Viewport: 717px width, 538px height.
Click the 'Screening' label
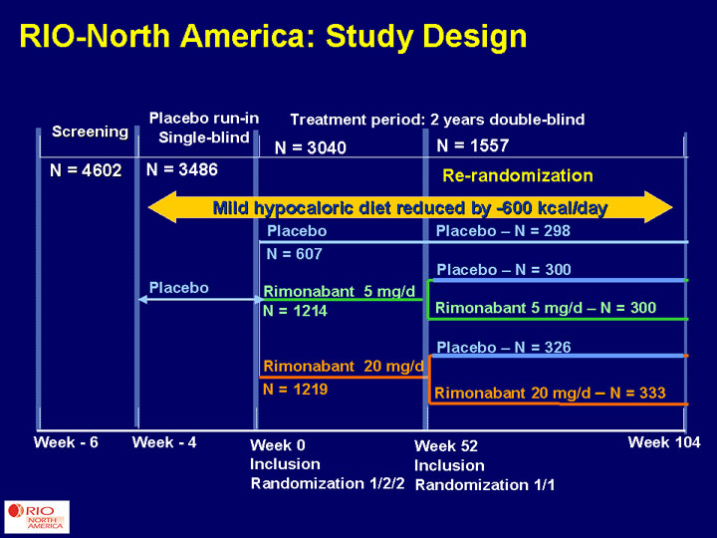(x=90, y=132)
